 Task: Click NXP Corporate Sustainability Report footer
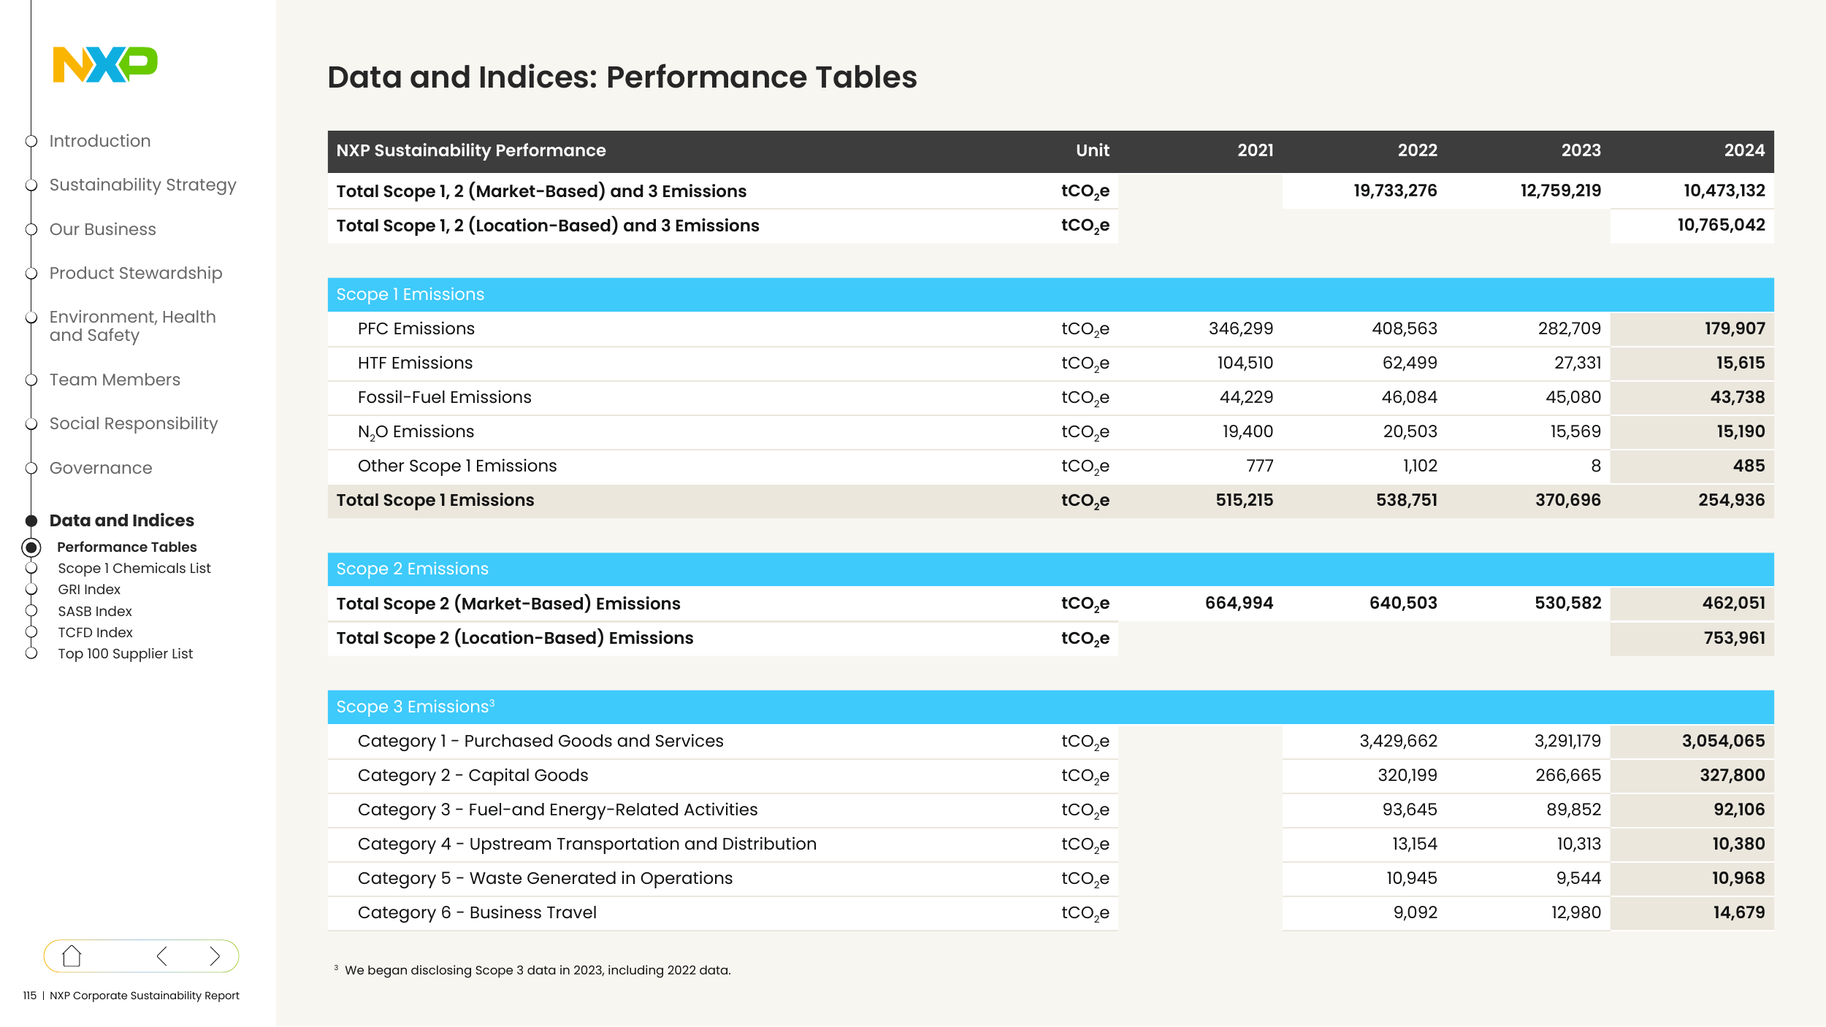145,996
